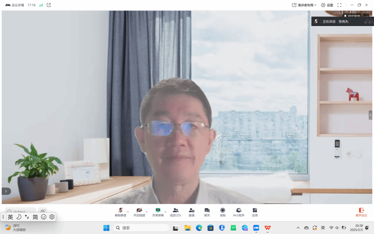This screenshot has height=234, width=374.
Task: Open the settings (设置) button in title bar
Action: point(327,5)
